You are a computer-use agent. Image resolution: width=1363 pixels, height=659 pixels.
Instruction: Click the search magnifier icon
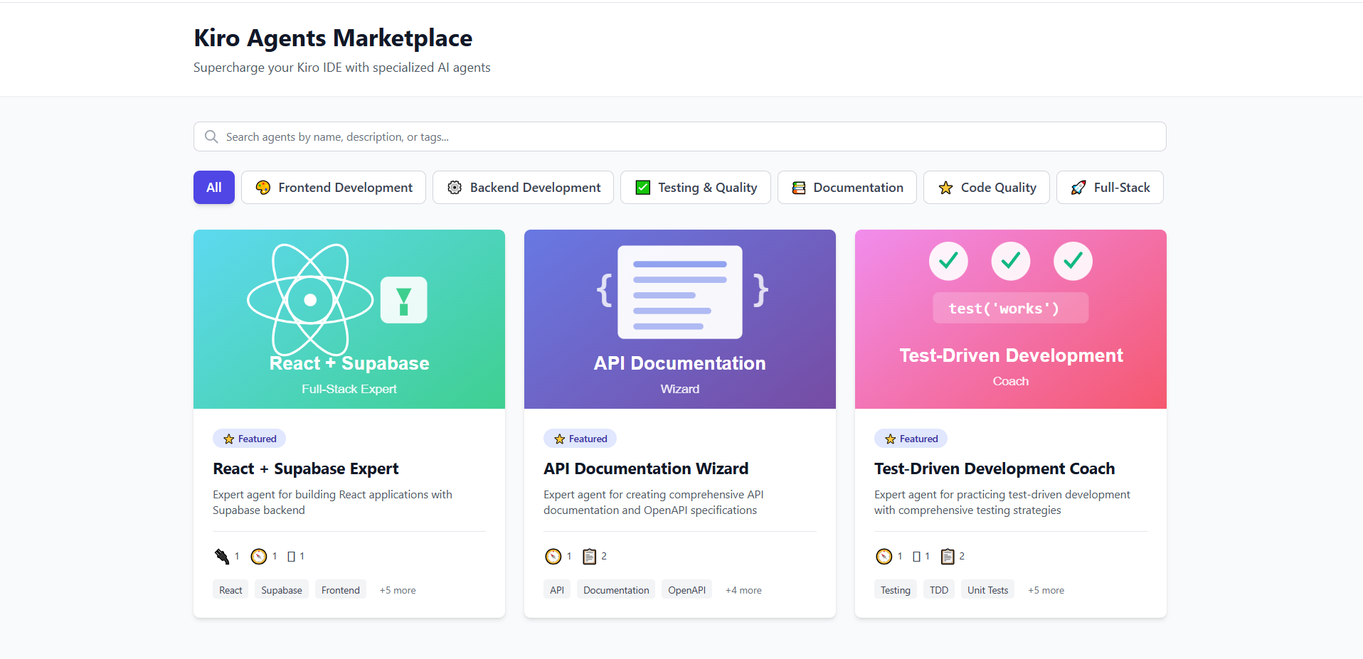[x=211, y=136]
